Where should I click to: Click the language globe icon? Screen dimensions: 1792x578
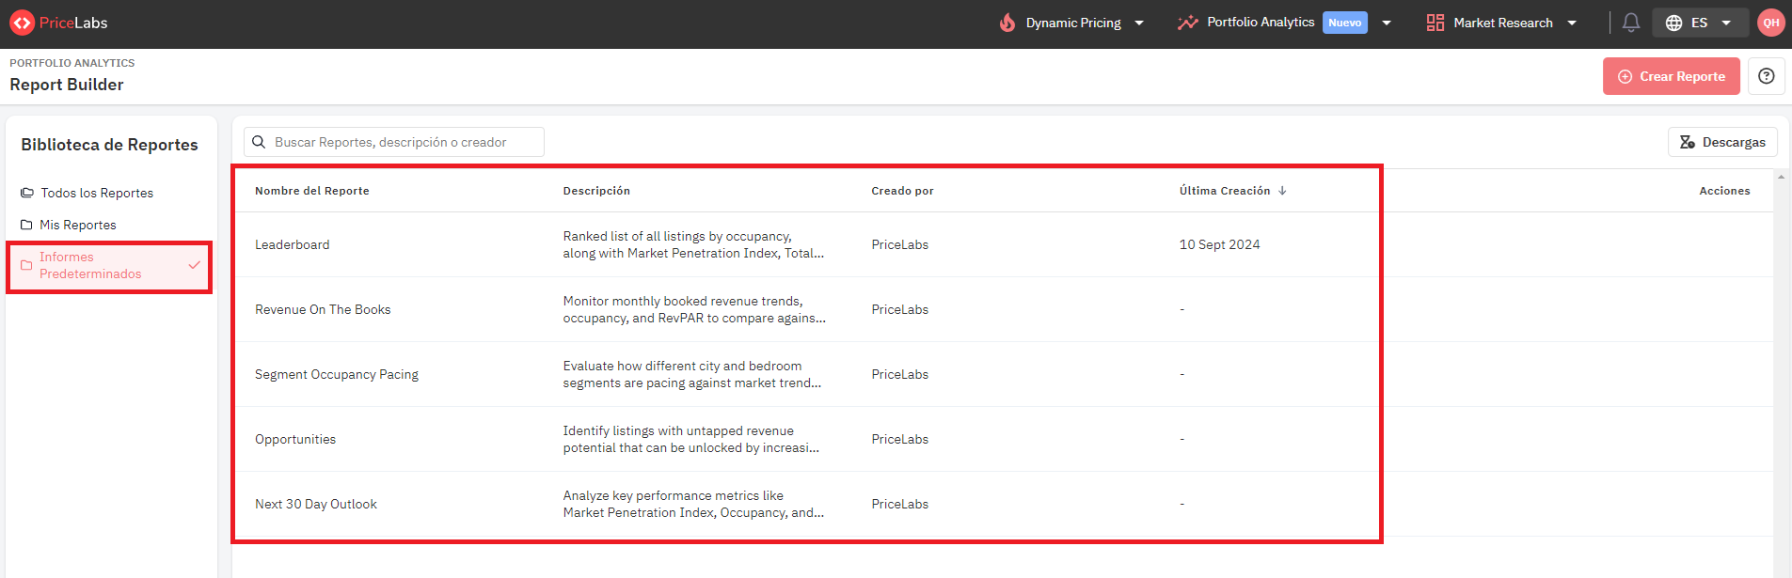(1674, 23)
